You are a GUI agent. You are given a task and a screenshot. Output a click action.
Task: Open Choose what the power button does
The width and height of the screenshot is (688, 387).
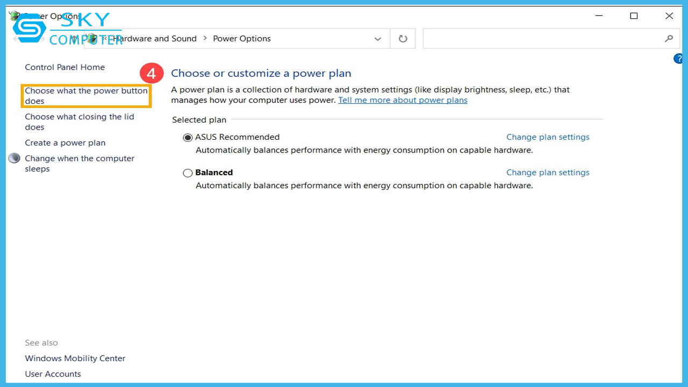(x=86, y=96)
